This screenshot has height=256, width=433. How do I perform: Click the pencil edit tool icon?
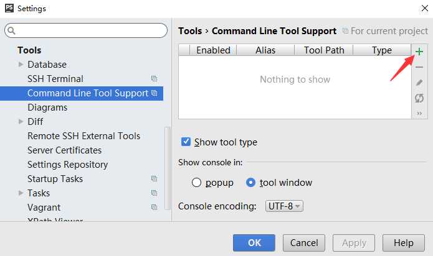click(419, 83)
